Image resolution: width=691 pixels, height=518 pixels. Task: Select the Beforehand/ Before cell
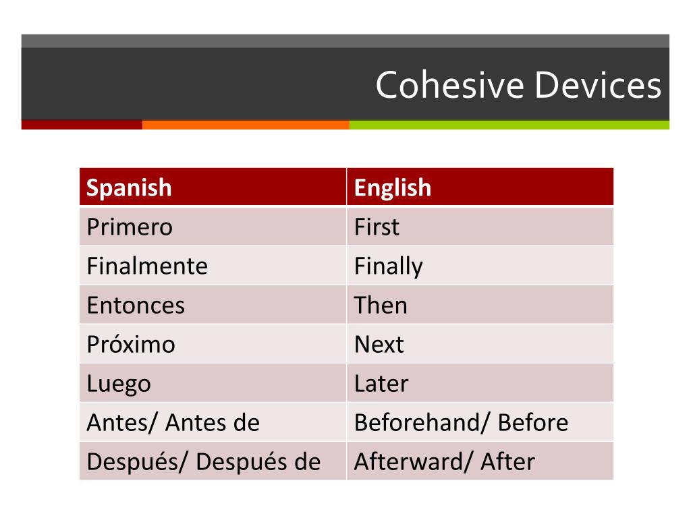pos(480,422)
